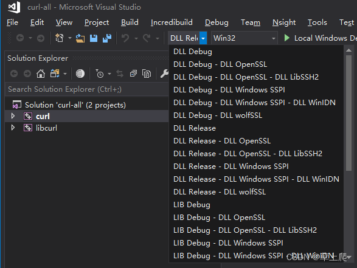Viewport: 357px width, 268px height.
Task: Click scroll-up arrow of configuration list
Action: [348, 50]
